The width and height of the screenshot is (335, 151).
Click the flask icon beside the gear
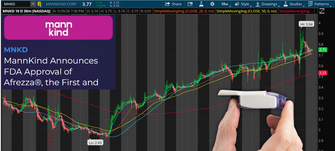tap(201, 4)
